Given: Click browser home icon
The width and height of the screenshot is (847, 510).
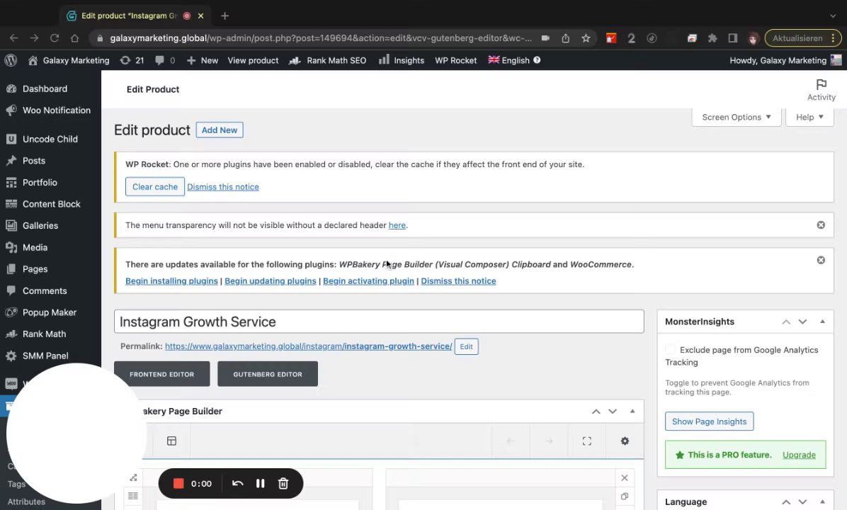Looking at the screenshot, I should tap(74, 38).
